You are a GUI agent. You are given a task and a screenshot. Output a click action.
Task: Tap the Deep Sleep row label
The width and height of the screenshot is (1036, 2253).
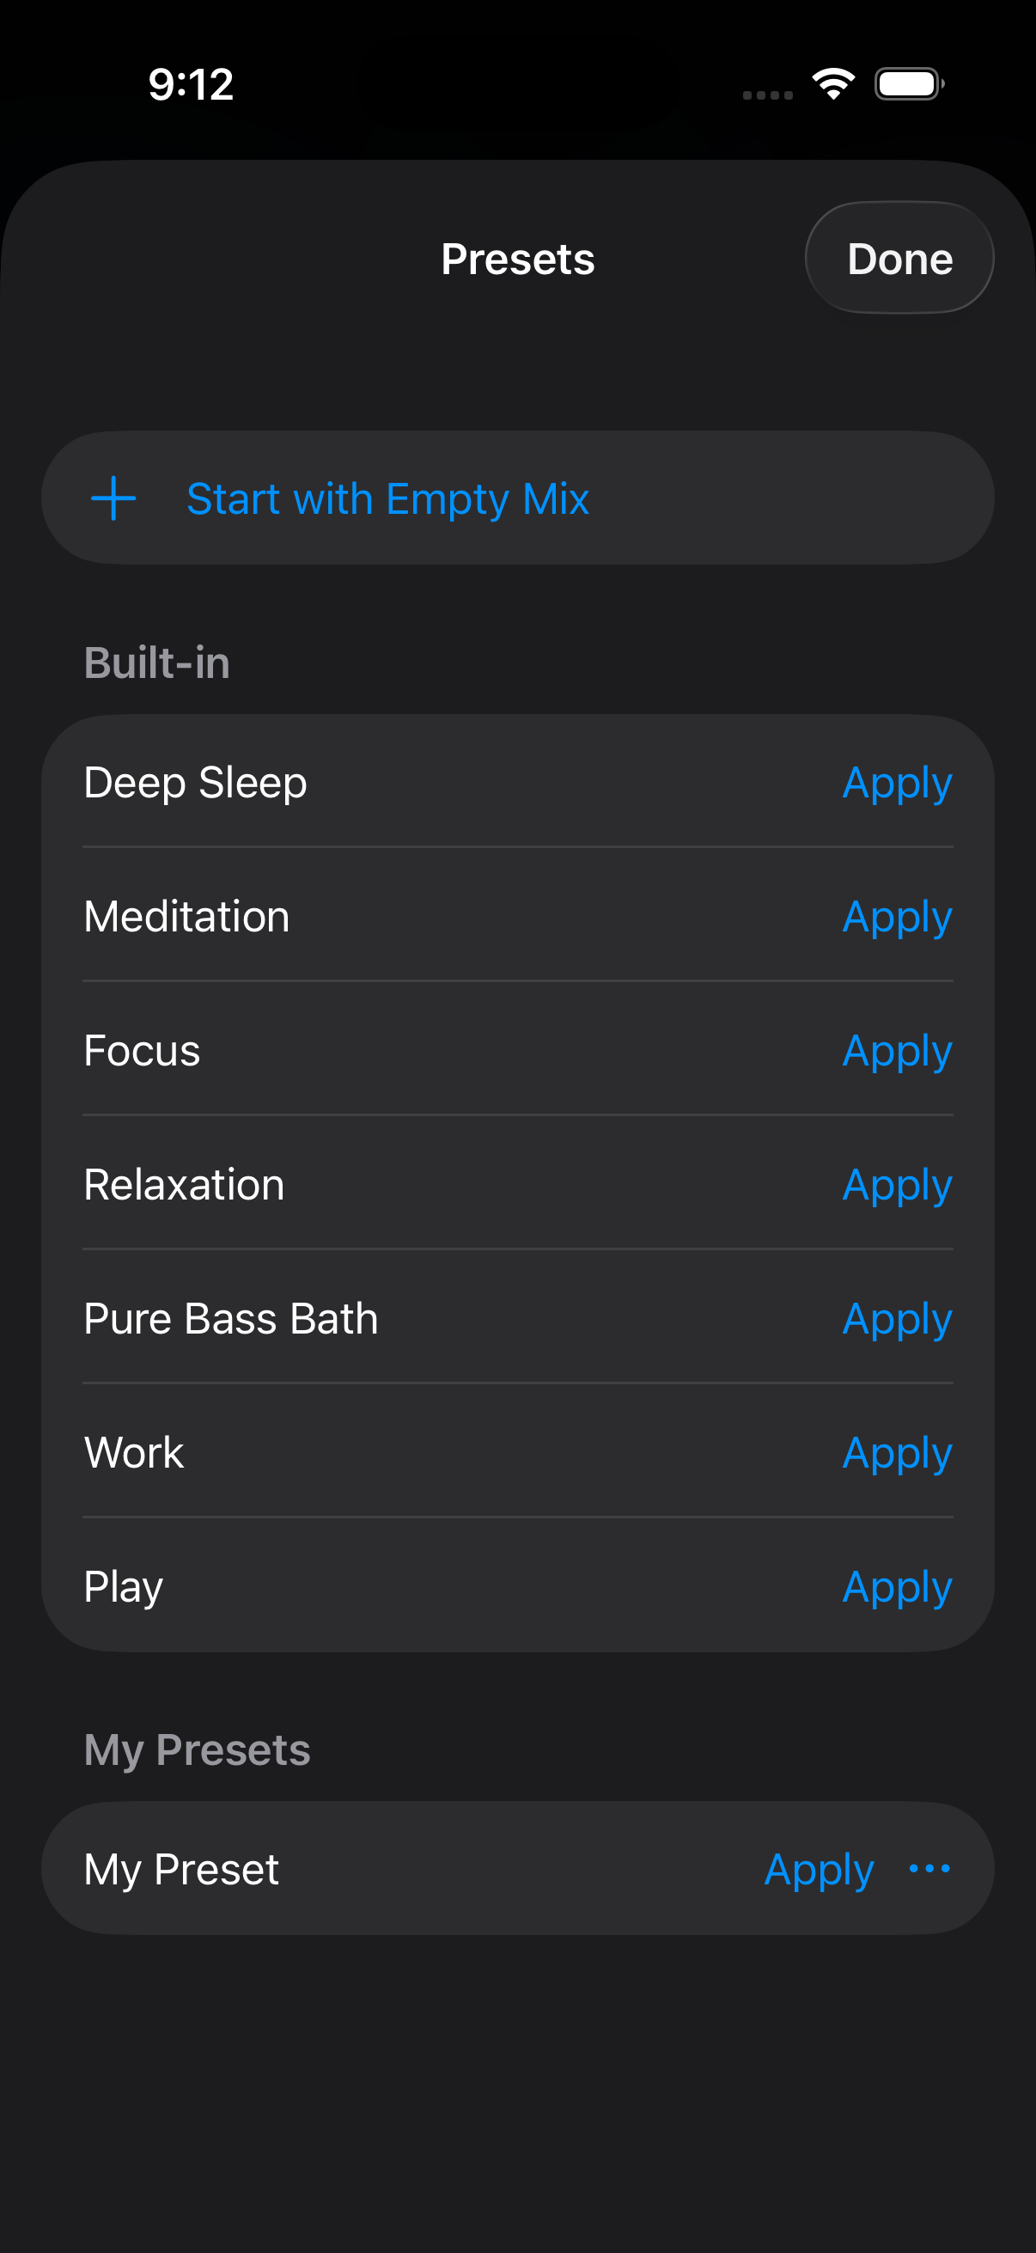tap(195, 783)
